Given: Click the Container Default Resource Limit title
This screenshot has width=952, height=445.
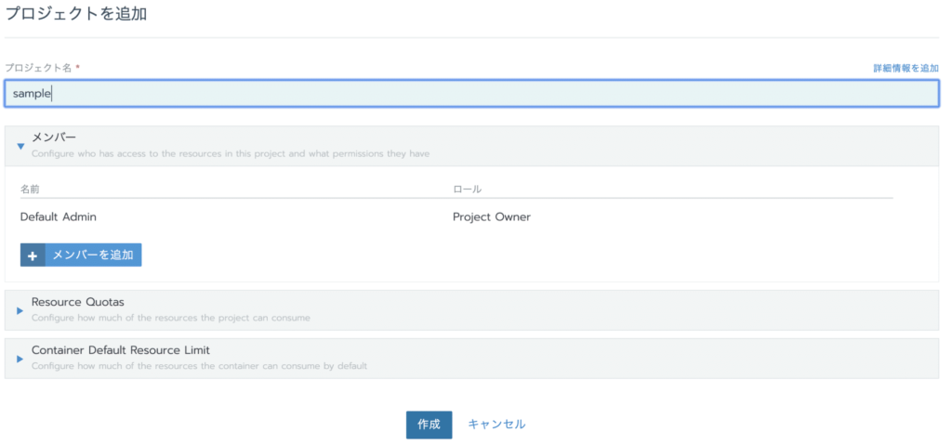Looking at the screenshot, I should [x=121, y=350].
